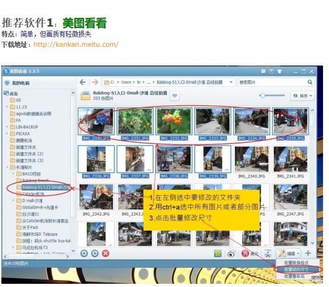329x287 pixels.
Task: Click the star favorites icon in bottom toolbar
Action: click(x=218, y=253)
